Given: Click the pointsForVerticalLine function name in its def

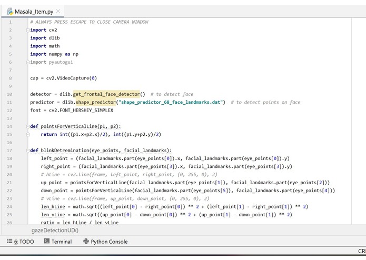Looking at the screenshot, I should click(x=69, y=126).
